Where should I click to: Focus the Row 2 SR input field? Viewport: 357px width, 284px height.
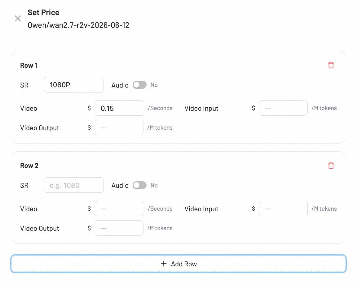point(73,185)
